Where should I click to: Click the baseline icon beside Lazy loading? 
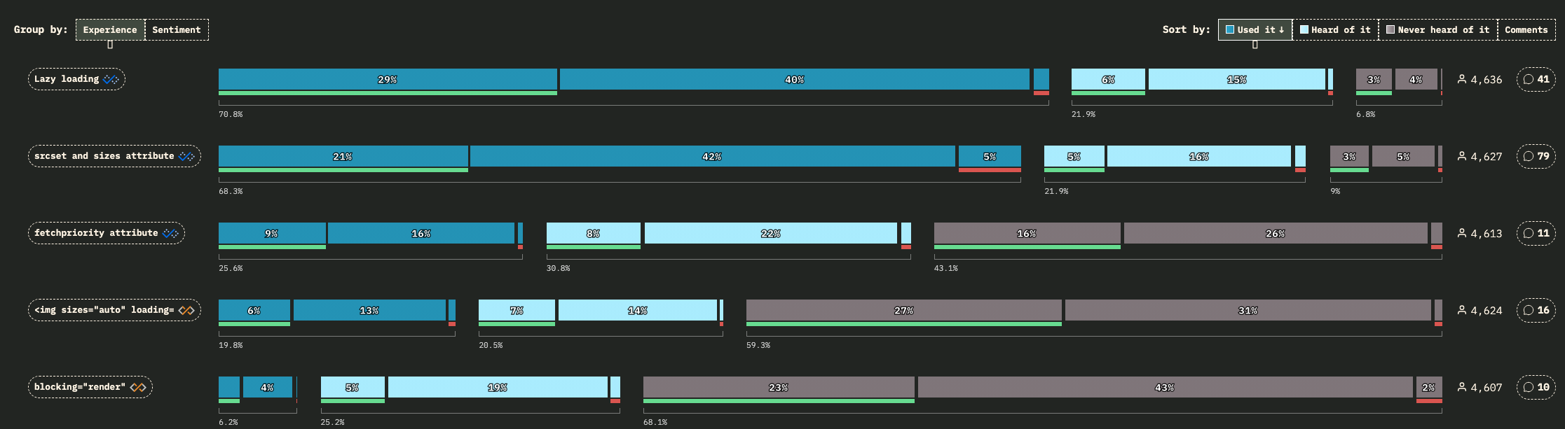pos(111,79)
